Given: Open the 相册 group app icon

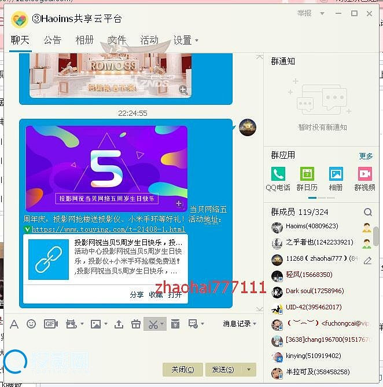Looking at the screenshot, I should (336, 179).
